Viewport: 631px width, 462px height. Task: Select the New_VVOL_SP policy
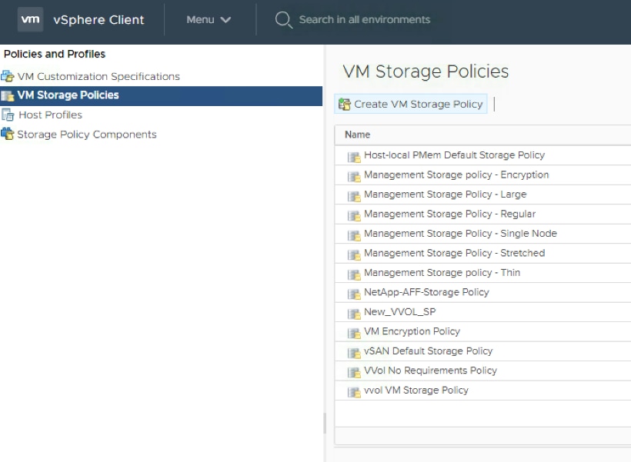[x=399, y=312]
